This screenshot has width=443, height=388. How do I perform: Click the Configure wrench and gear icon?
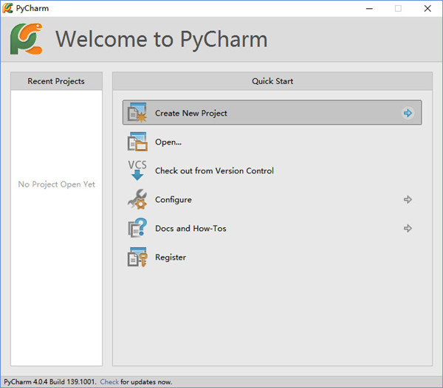pos(137,199)
